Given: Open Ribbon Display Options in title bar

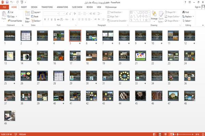Looking at the screenshot, I should coord(190,2).
